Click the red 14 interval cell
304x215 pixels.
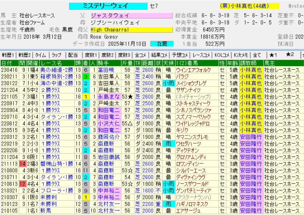(x=22, y=164)
